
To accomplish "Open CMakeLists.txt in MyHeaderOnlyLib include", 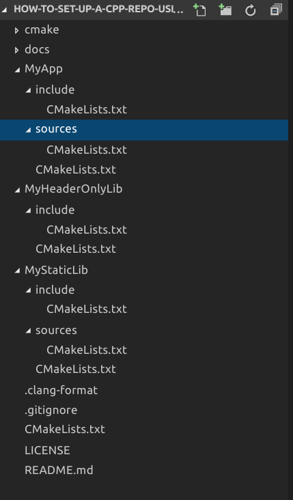I will click(87, 230).
